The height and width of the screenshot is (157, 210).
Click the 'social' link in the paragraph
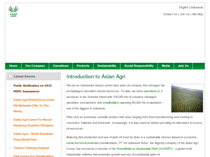[x=70, y=143]
